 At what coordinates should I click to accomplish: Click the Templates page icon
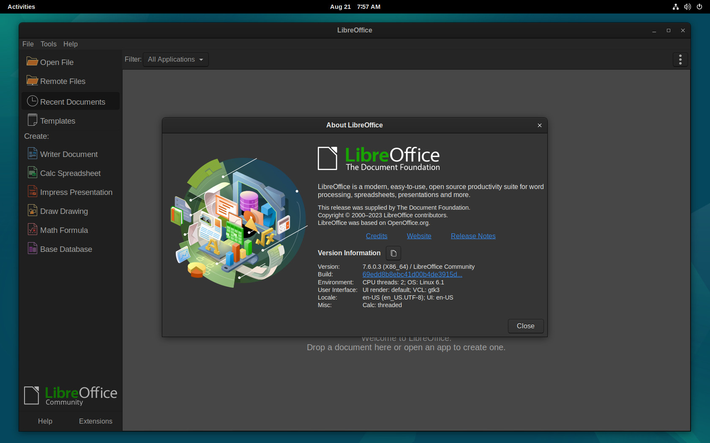click(x=32, y=120)
